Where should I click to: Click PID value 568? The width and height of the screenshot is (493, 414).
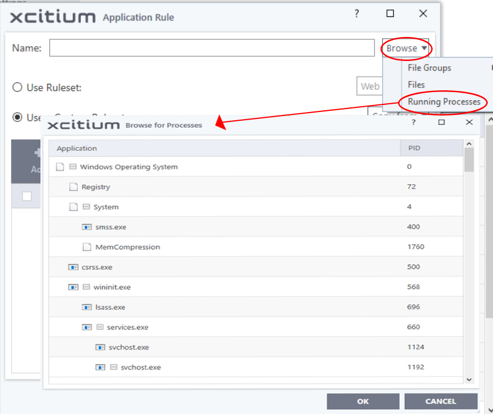tap(413, 287)
